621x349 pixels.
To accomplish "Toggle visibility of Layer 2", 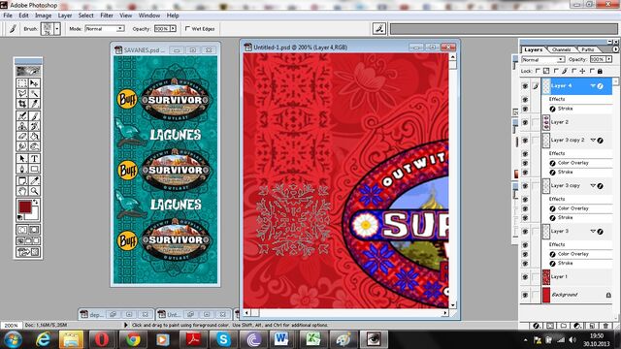I will point(525,122).
